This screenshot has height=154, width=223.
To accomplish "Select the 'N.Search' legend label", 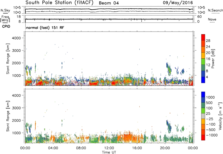I will tap(215, 10).
